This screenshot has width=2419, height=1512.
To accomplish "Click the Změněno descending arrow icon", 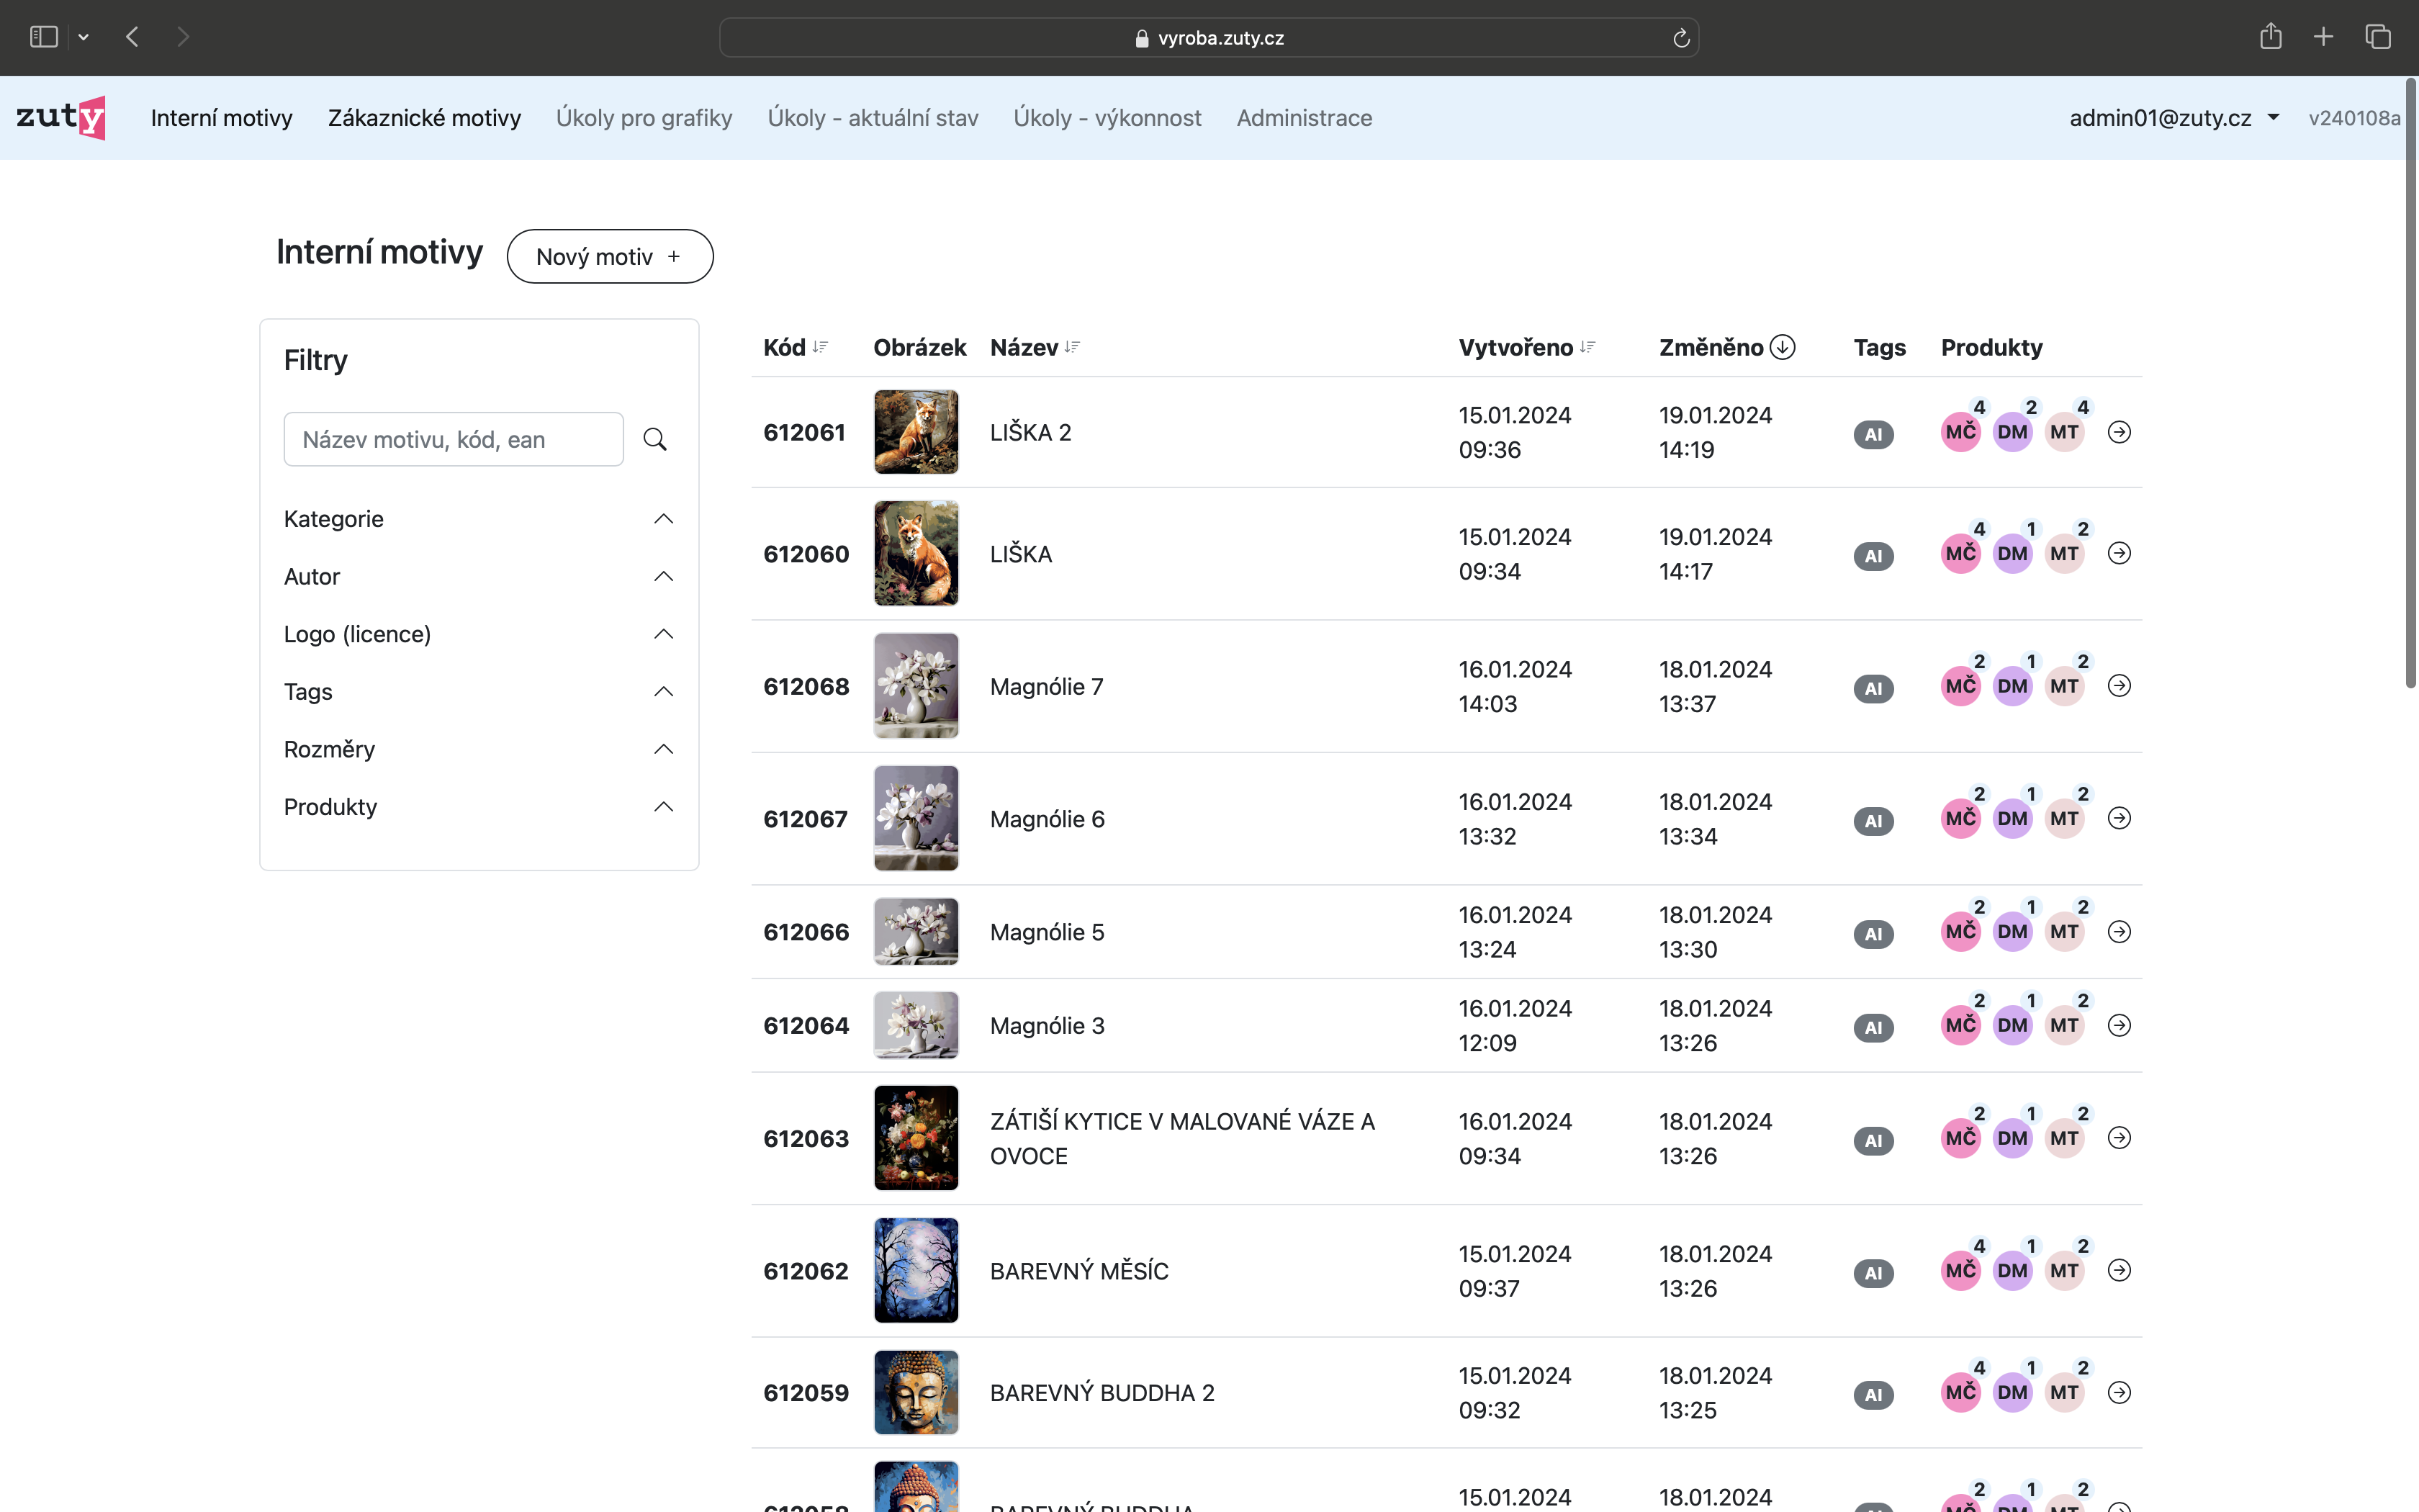I will pos(1783,347).
